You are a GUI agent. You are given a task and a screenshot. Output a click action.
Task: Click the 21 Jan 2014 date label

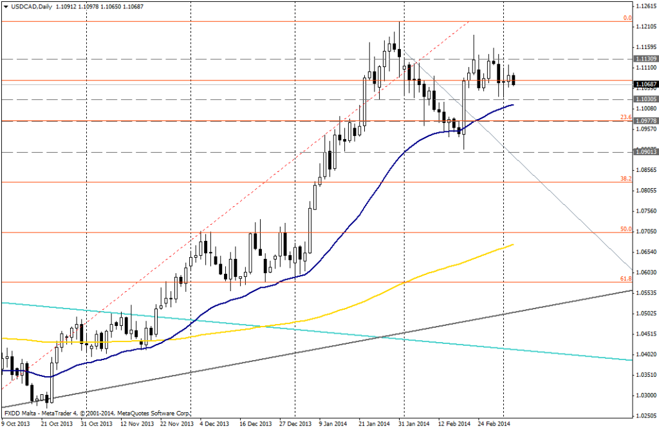click(373, 424)
